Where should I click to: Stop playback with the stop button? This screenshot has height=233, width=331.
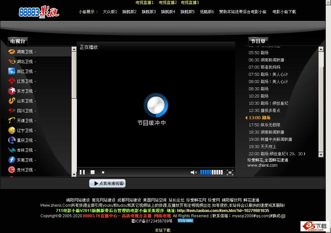click(x=93, y=172)
